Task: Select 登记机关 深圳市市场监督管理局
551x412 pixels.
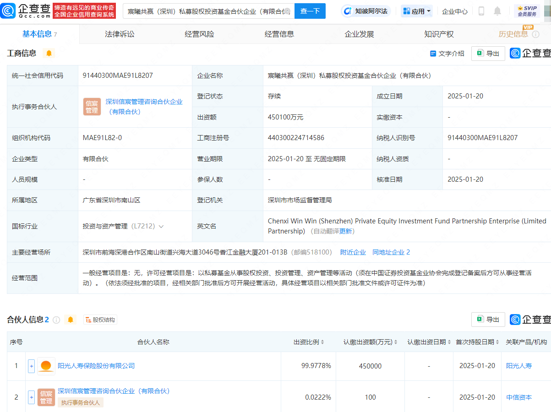Action: (x=300, y=201)
